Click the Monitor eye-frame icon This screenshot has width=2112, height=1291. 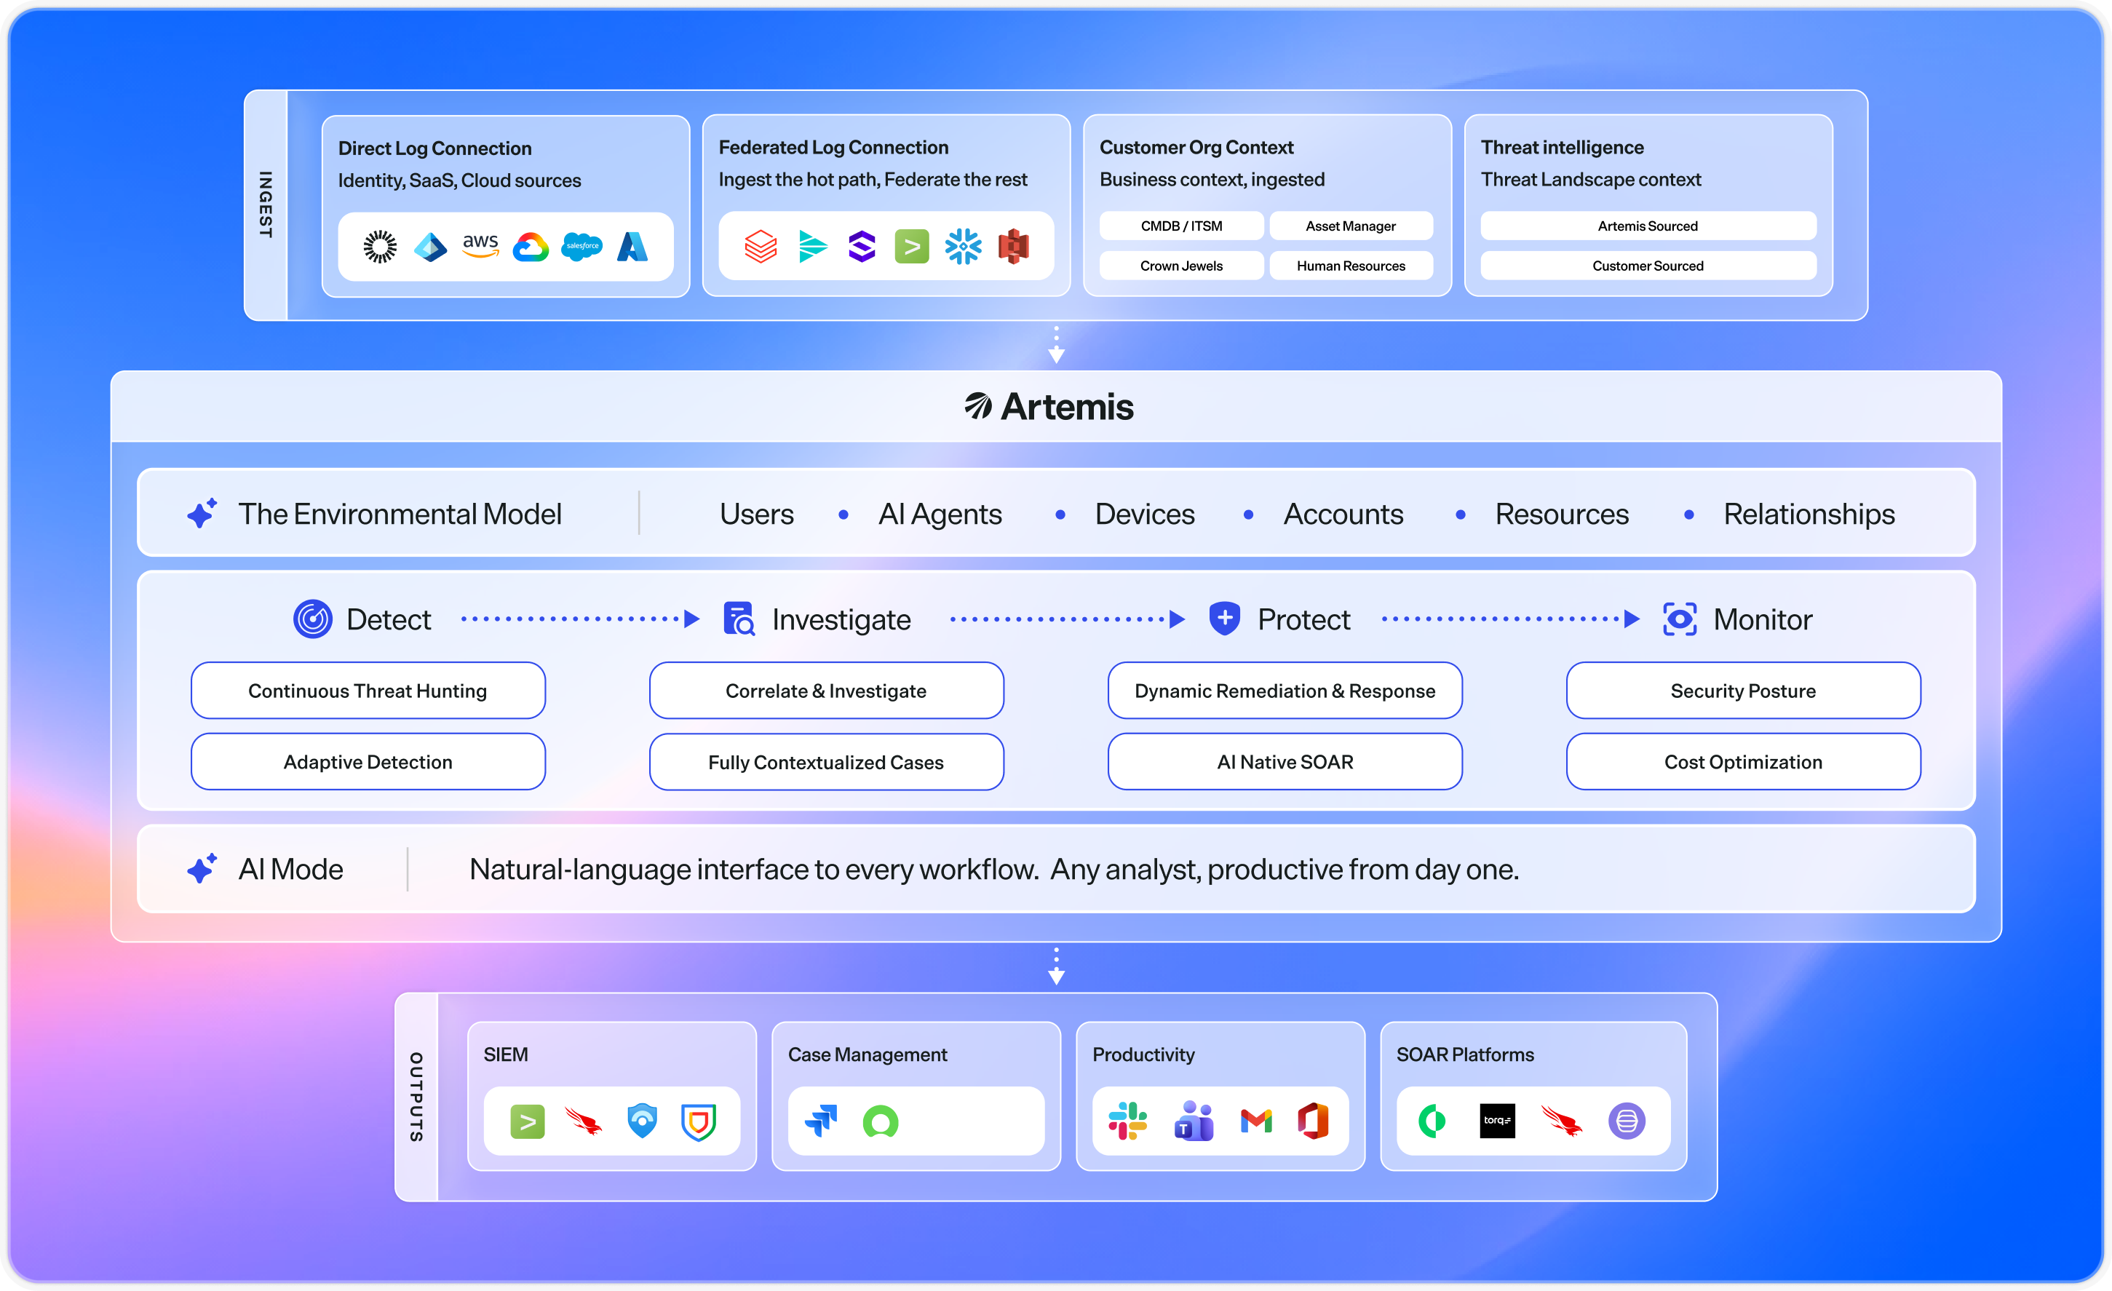[x=1680, y=619]
